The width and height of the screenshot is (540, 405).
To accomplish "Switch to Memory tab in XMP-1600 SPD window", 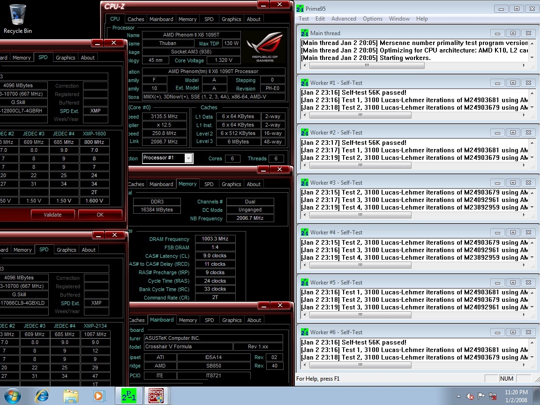I will 22,58.
